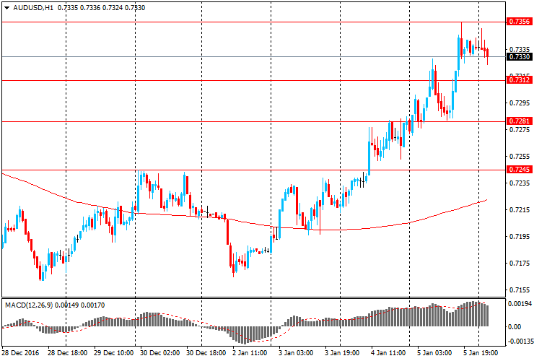The width and height of the screenshot is (534, 361).
Task: Select the red 0.7245 level label
Action: tap(520, 170)
